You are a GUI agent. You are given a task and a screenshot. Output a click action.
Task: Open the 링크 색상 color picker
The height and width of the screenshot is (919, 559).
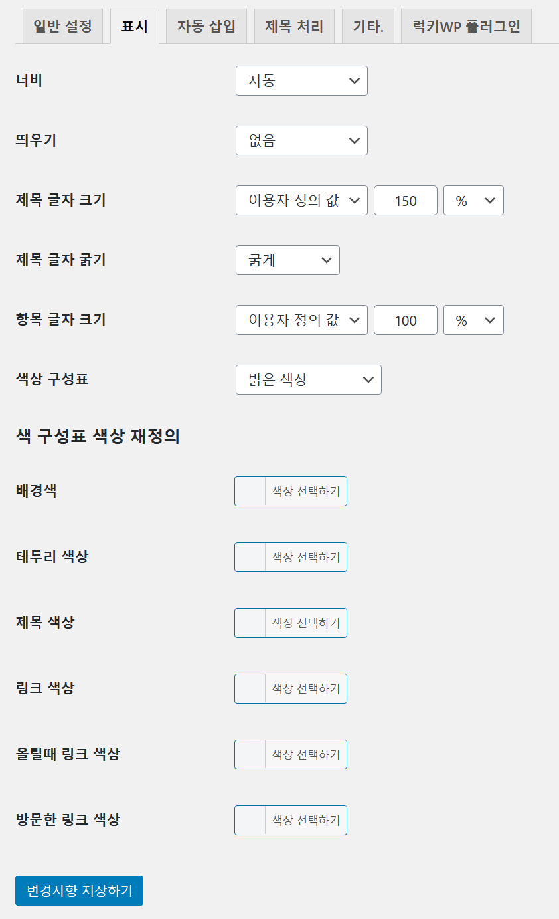pos(290,688)
